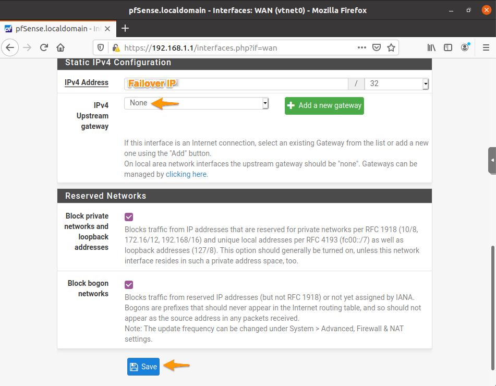The height and width of the screenshot is (386, 496).
Task: Click the tracking protection shield icon
Action: pos(101,47)
